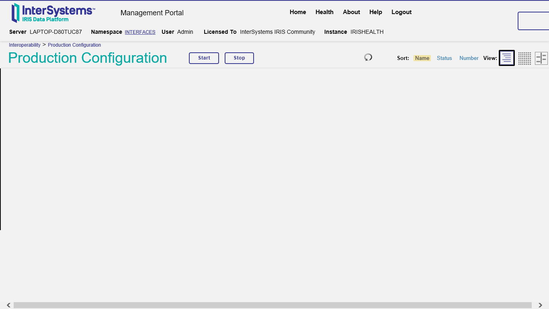Click the Production Configuration page heading
This screenshot has width=549, height=309.
pos(88,58)
